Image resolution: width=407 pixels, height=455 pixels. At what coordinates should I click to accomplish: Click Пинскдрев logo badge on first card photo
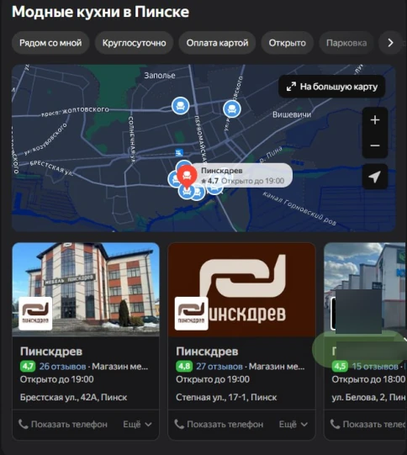(x=35, y=314)
